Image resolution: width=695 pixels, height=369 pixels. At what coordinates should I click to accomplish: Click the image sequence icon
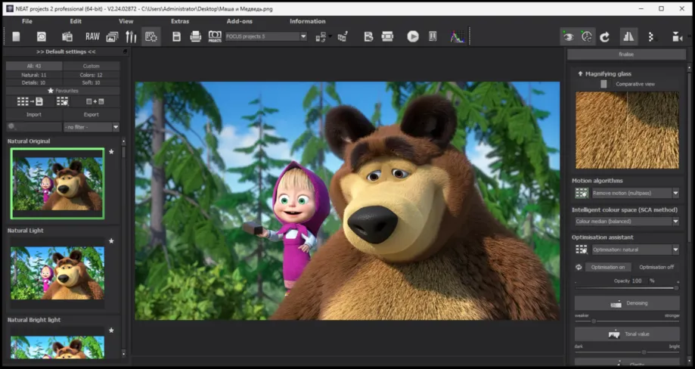pyautogui.click(x=112, y=37)
